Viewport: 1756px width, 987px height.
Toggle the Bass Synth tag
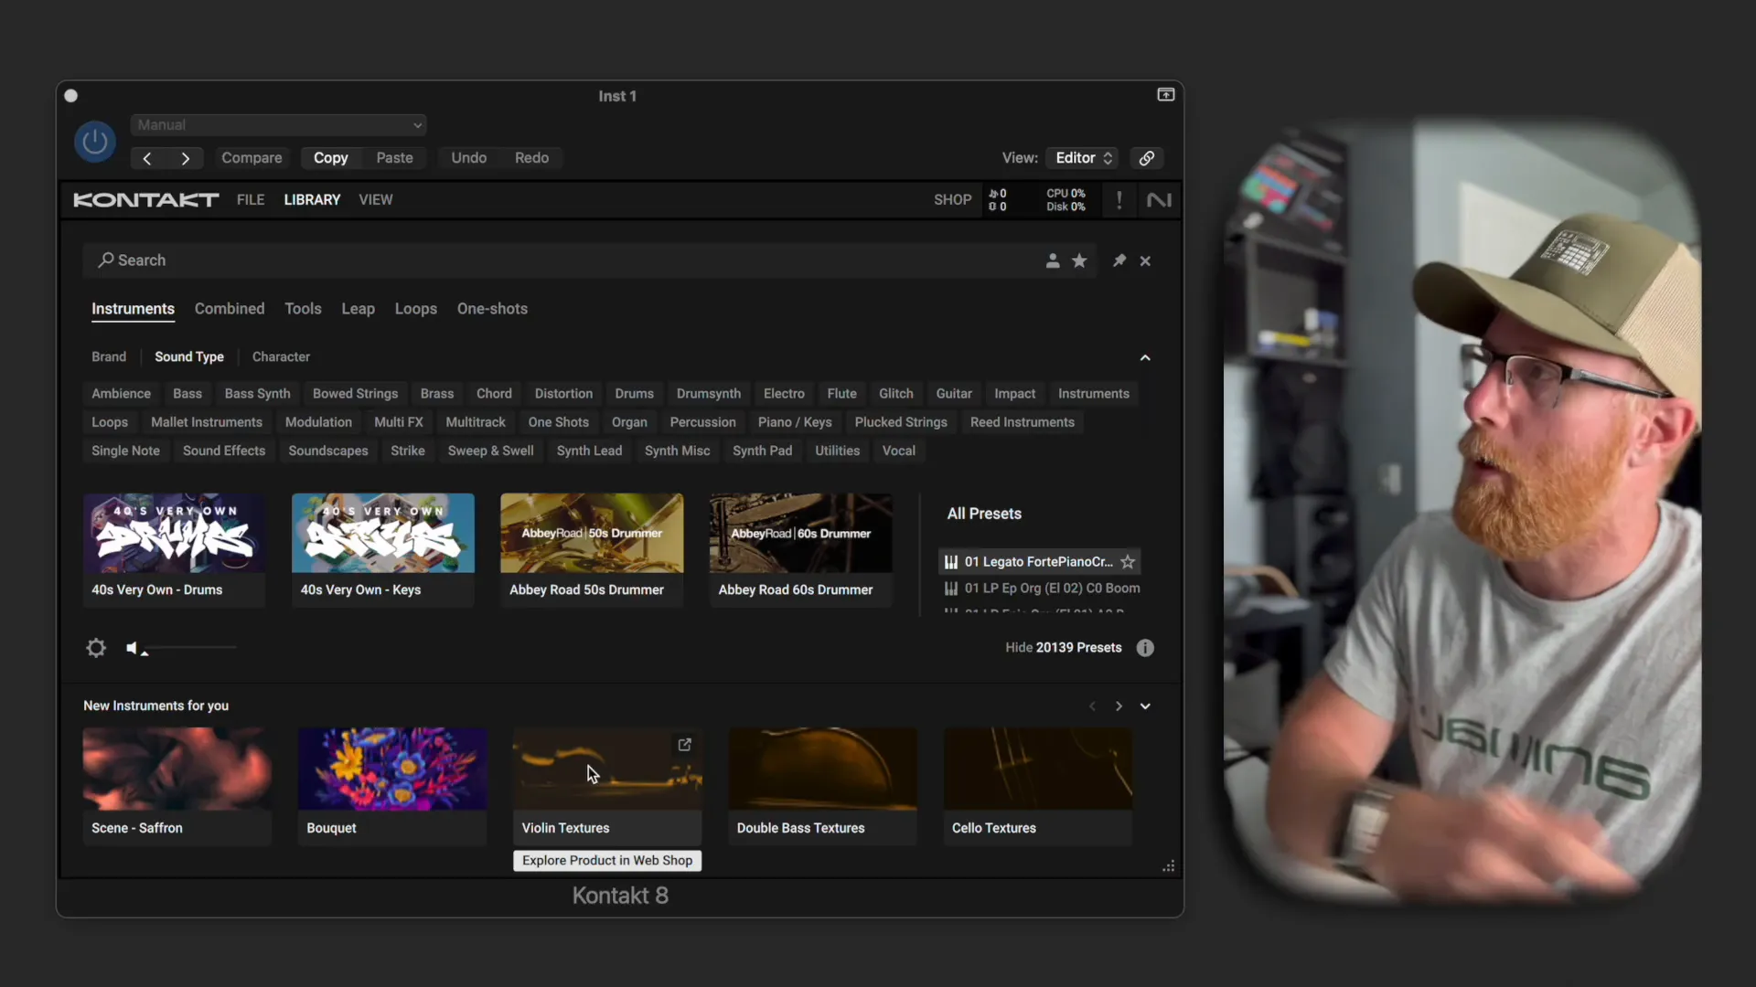[x=257, y=394]
